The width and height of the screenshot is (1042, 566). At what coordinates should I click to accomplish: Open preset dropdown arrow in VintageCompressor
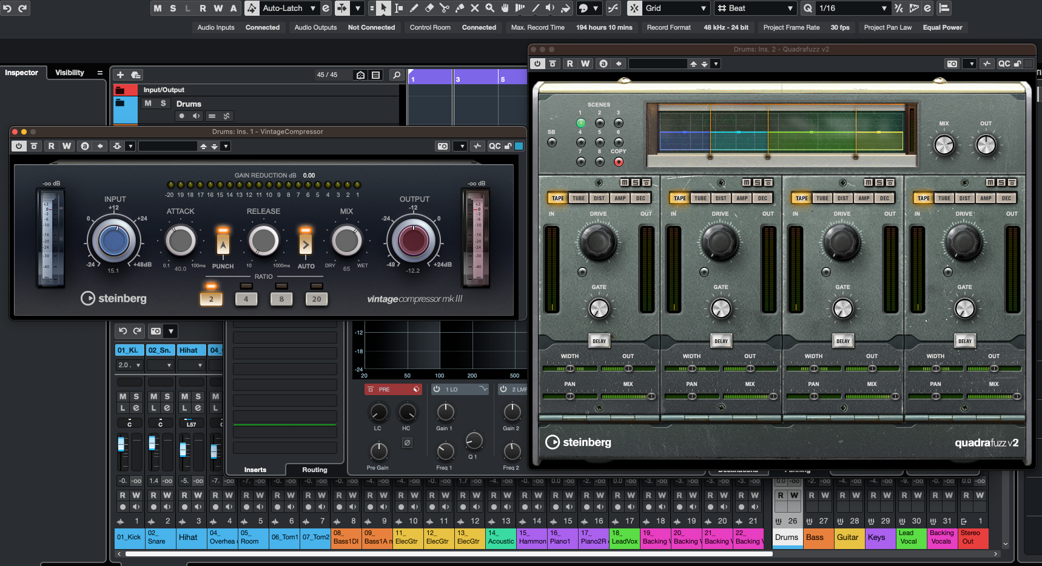226,146
